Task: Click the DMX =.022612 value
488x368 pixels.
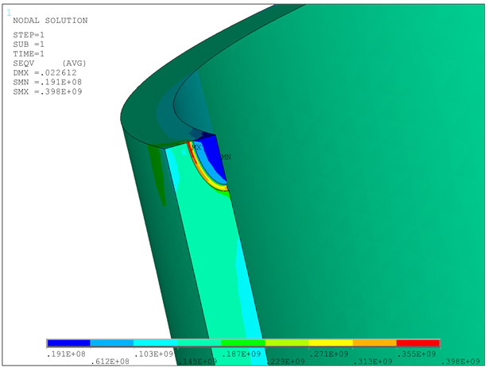Action: point(48,72)
